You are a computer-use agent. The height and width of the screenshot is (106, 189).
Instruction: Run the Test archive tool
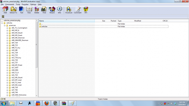click(x=22, y=10)
